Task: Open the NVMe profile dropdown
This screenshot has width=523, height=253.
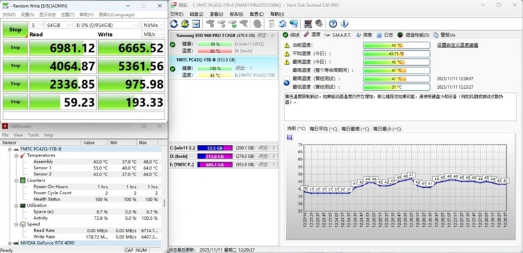Action: click(154, 25)
